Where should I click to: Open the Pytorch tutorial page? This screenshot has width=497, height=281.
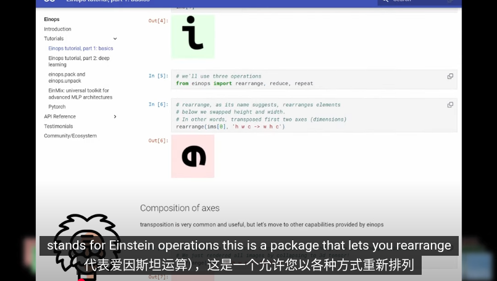pos(57,107)
